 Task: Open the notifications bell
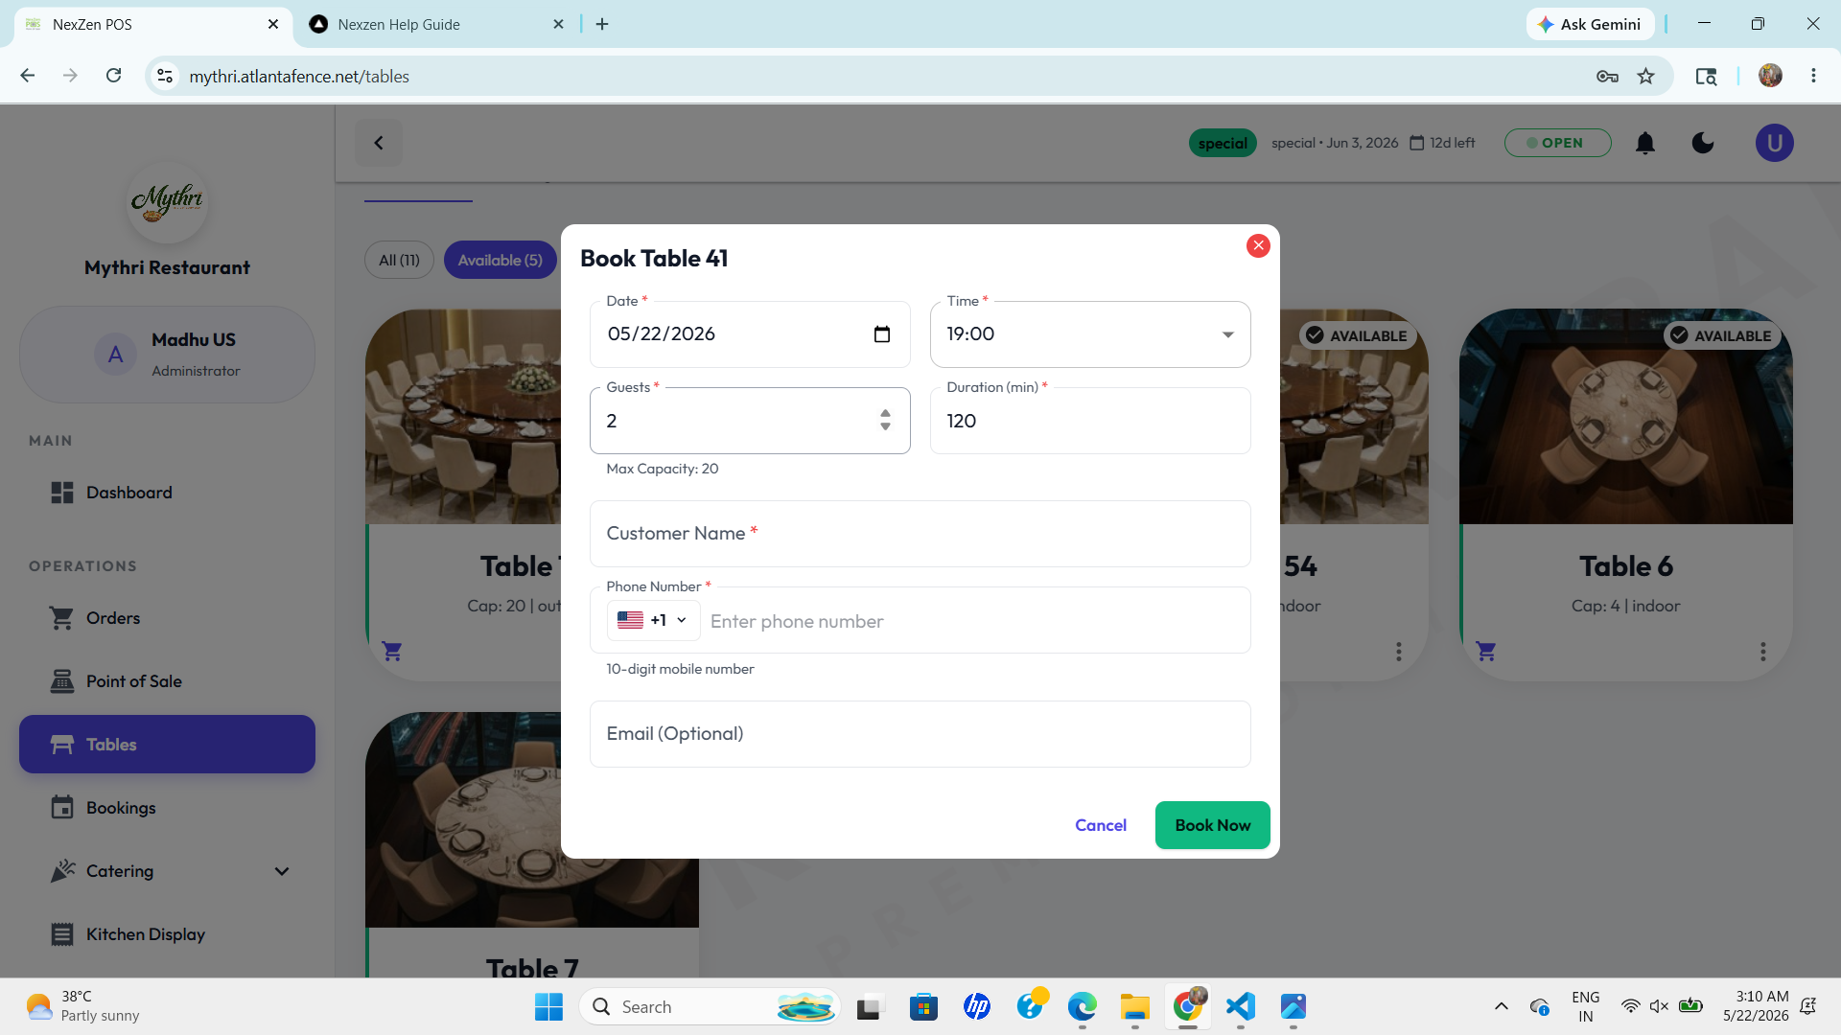click(x=1645, y=143)
